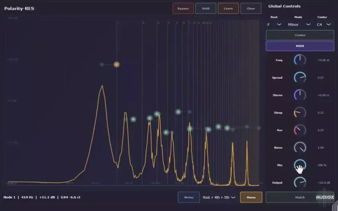Click the Noise knob
Image resolution: width=338 pixels, height=211 pixels.
300,148
